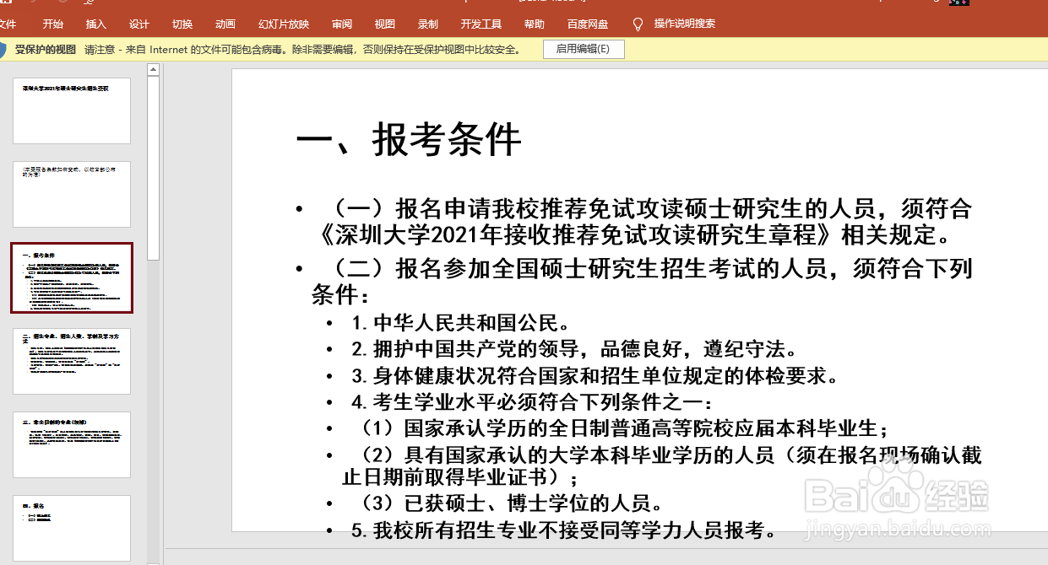This screenshot has width=1048, height=565.
Task: Click the bullet starting with (一)报名申请我校推荐免试
Action: coord(649,208)
